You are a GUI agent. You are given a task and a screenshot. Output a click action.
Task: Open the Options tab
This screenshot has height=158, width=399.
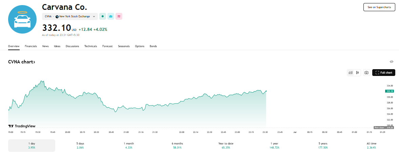(140, 46)
